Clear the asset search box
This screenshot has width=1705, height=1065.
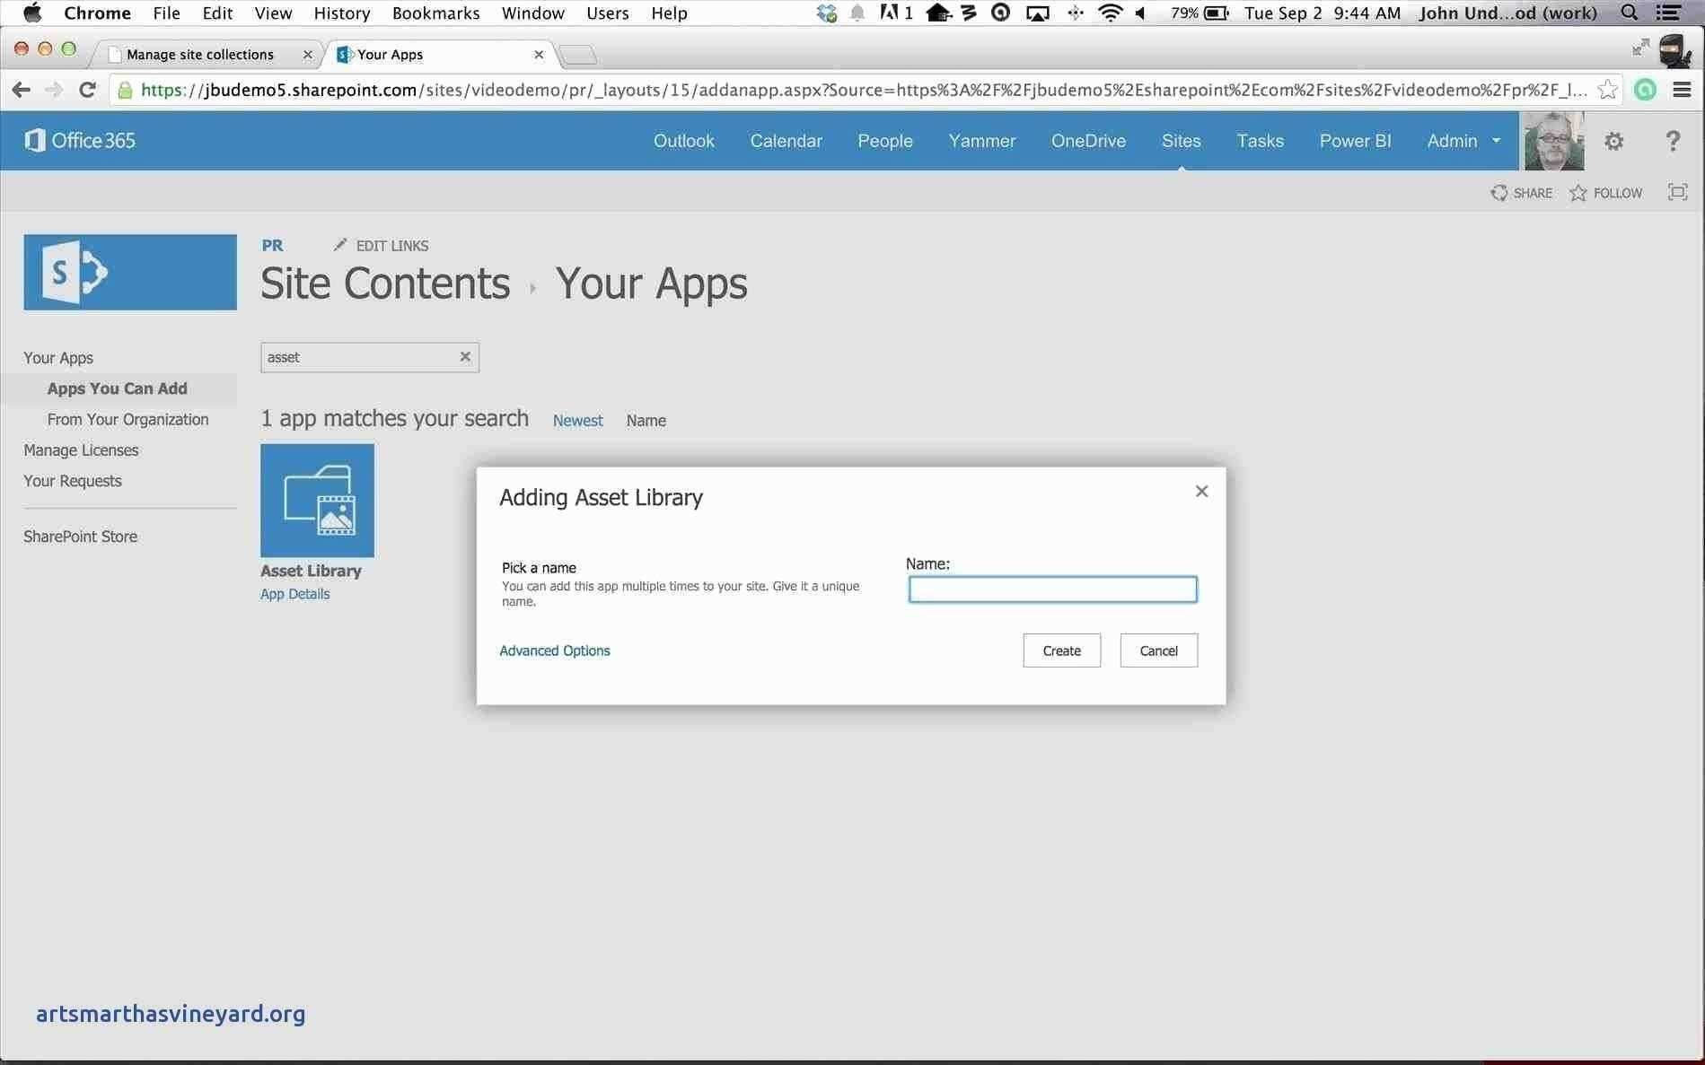pyautogui.click(x=465, y=356)
